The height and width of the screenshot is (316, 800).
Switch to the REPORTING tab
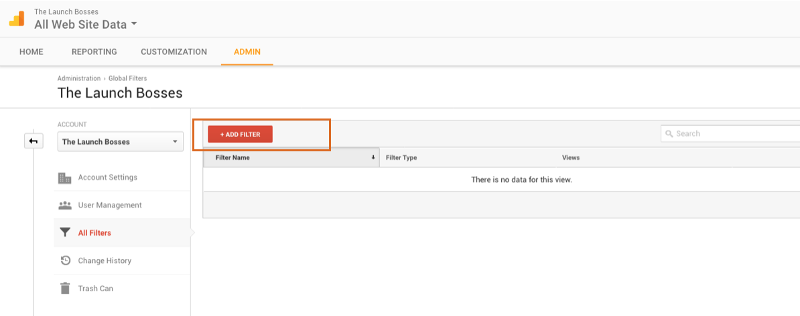(94, 52)
